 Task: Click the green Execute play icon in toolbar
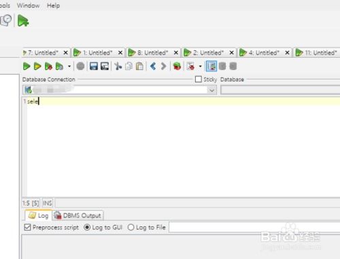[x=27, y=67]
